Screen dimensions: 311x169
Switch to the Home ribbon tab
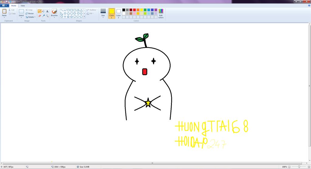click(14, 5)
